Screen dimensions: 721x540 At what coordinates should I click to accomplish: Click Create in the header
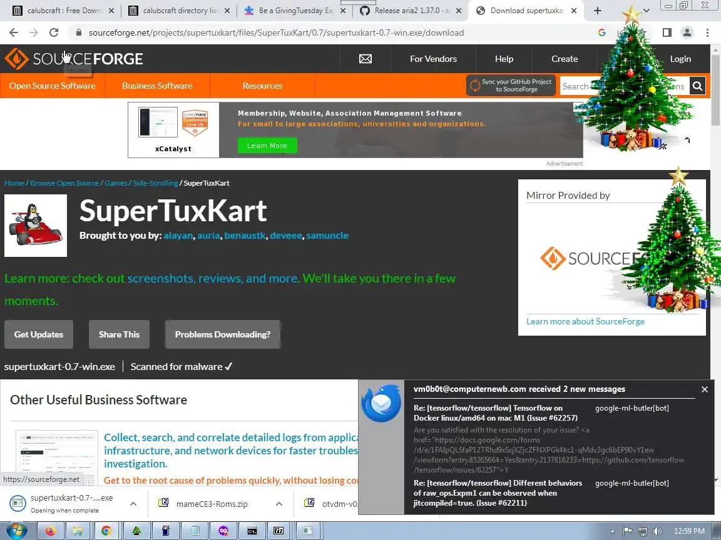click(565, 59)
